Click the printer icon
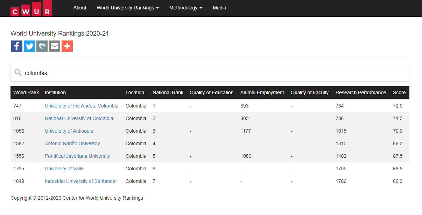Image resolution: width=422 pixels, height=215 pixels. pos(42,46)
